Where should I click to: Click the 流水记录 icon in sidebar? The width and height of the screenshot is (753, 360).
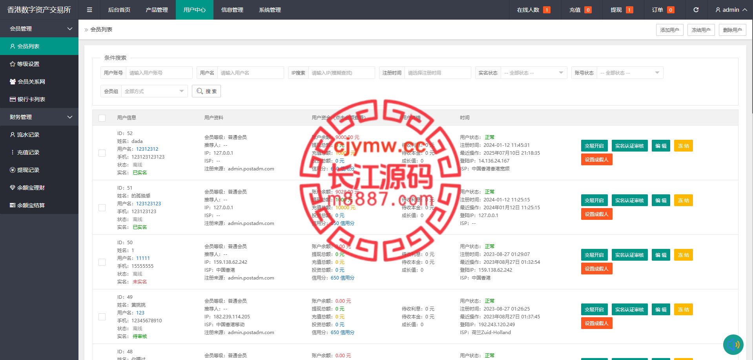click(13, 135)
